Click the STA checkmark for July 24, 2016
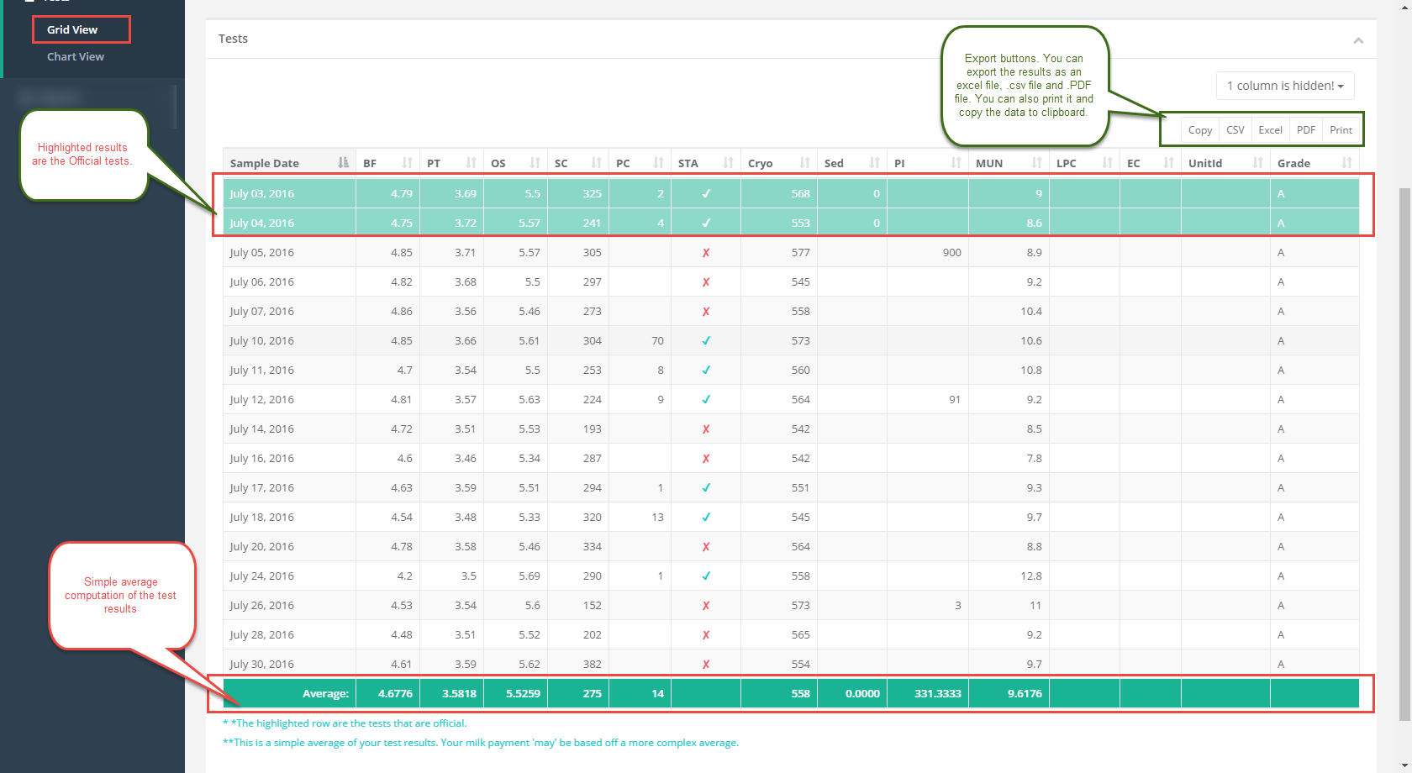The height and width of the screenshot is (773, 1412). (706, 576)
